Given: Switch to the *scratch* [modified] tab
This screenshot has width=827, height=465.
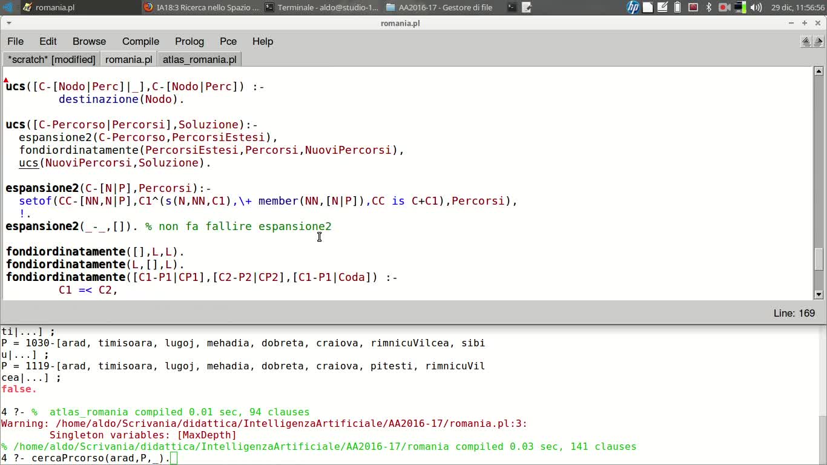Looking at the screenshot, I should click(x=51, y=59).
